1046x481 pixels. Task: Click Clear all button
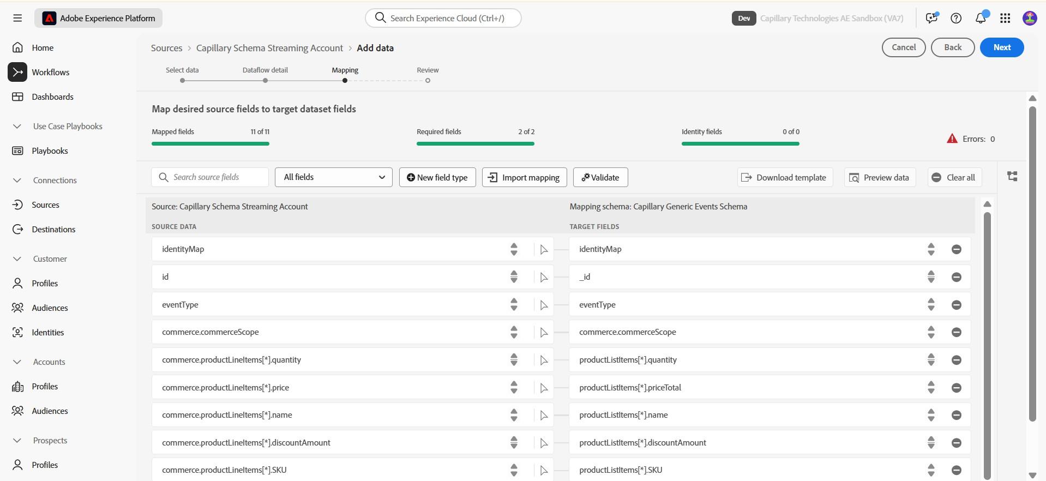955,177
